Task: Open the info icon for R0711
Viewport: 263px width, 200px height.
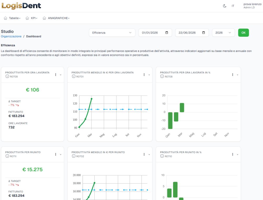Action: click(x=7, y=156)
